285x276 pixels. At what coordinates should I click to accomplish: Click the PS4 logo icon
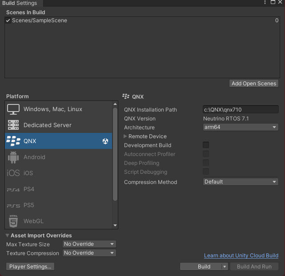click(x=13, y=190)
